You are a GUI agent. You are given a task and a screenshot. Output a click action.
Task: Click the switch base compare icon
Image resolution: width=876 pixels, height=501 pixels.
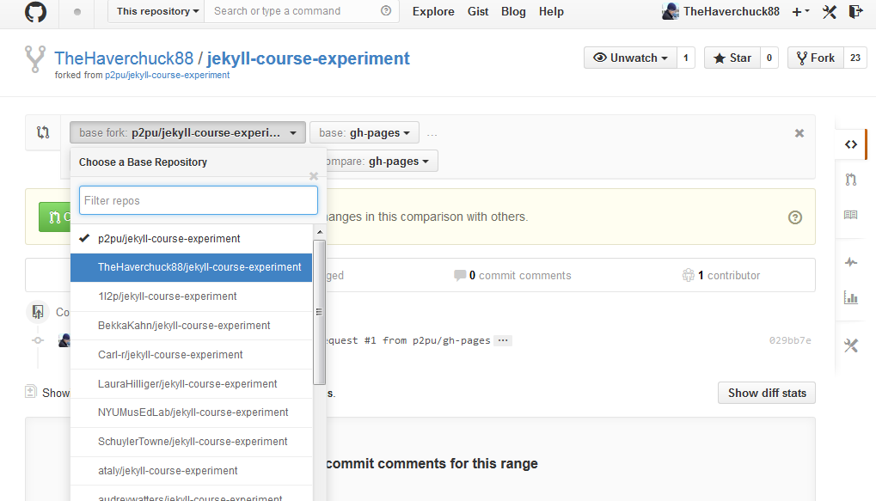(43, 132)
